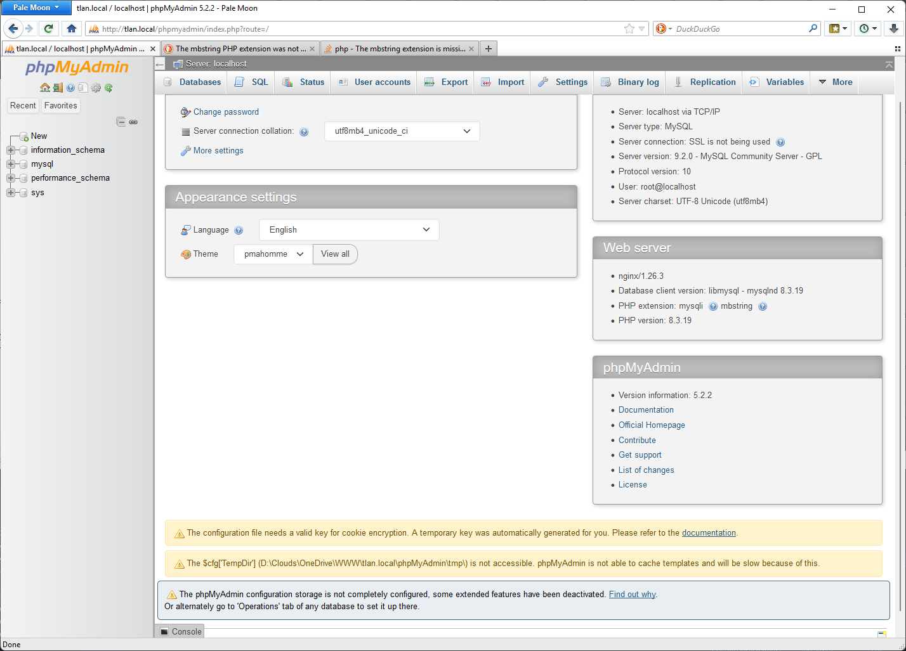Reload the navigation panel with green arrow icon
Viewport: 906px width, 651px height.
pyautogui.click(x=108, y=88)
